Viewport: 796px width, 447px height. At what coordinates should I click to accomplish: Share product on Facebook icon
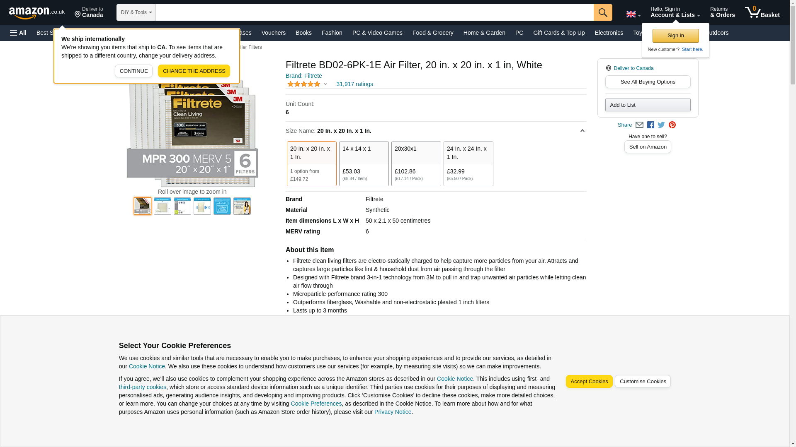click(650, 125)
